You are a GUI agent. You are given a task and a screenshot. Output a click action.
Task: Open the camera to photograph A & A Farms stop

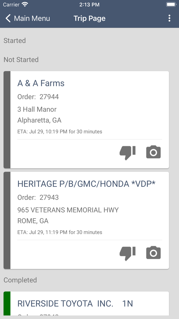pyautogui.click(x=153, y=152)
